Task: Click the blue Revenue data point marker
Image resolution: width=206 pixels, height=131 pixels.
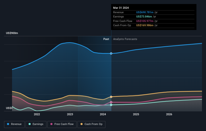Action: pos(111,53)
